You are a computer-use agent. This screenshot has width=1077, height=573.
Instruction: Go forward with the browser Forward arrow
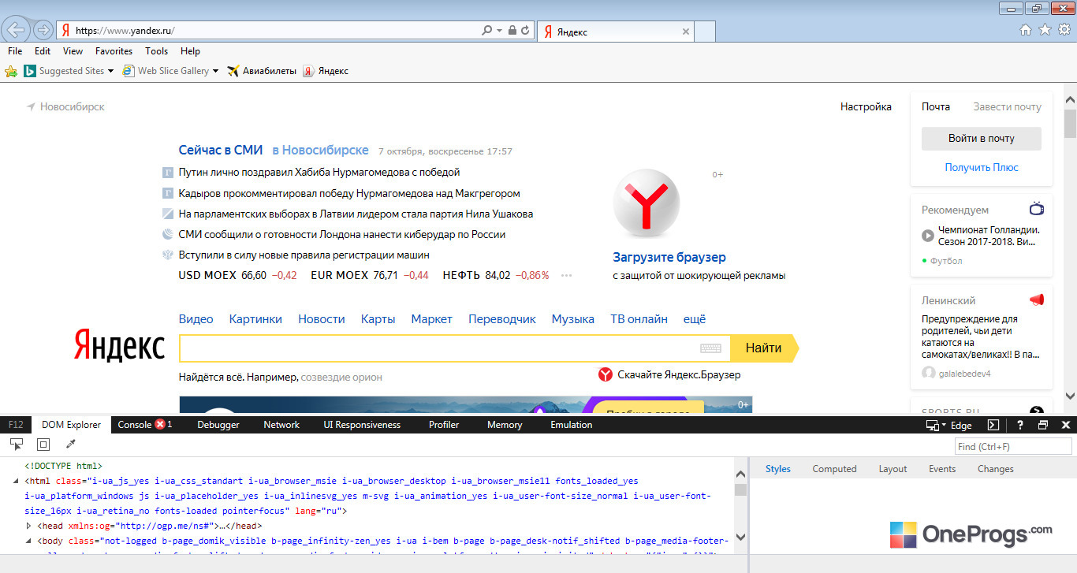click(43, 30)
